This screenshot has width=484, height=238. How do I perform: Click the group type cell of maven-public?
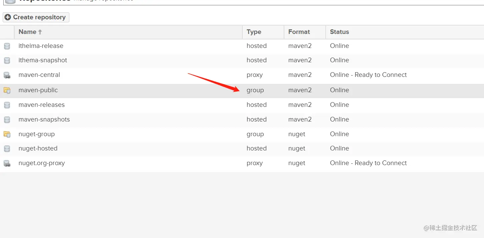(x=255, y=90)
